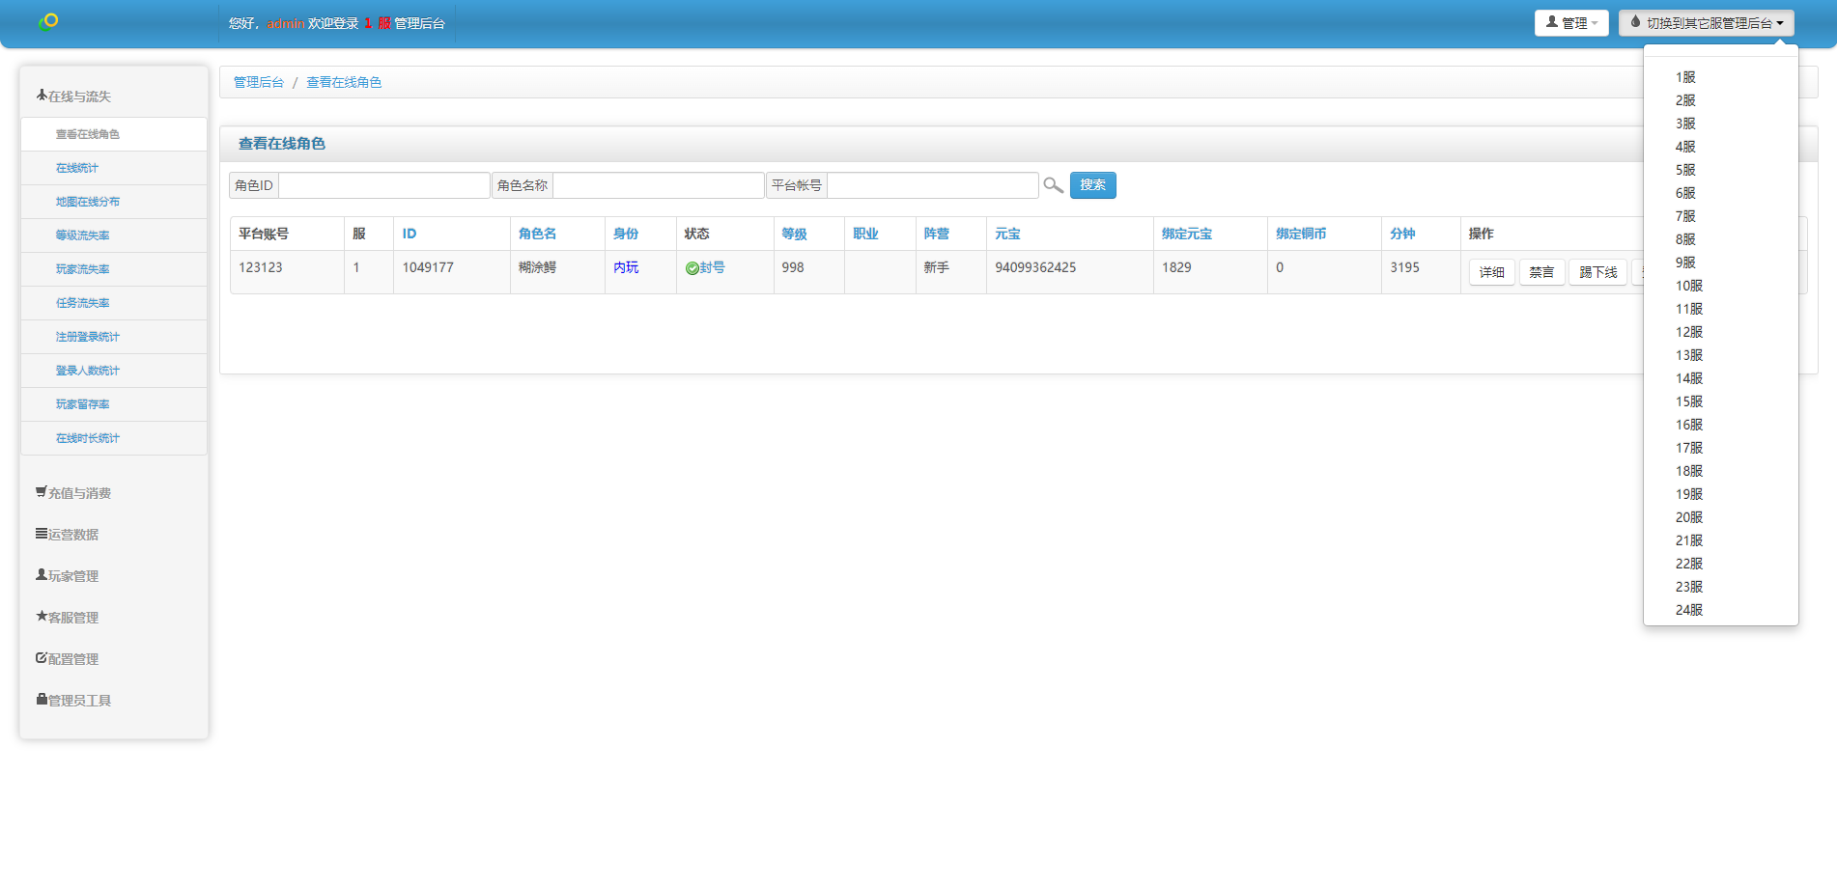This screenshot has height=885, width=1837.
Task: Open 管理员工具 via its lock icon
Action: pos(42,700)
